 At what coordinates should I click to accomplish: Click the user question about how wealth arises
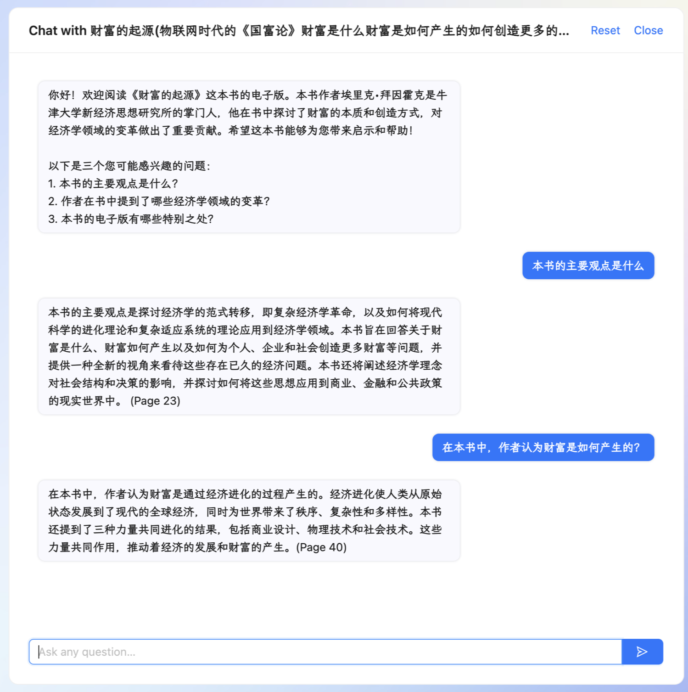pyautogui.click(x=543, y=447)
